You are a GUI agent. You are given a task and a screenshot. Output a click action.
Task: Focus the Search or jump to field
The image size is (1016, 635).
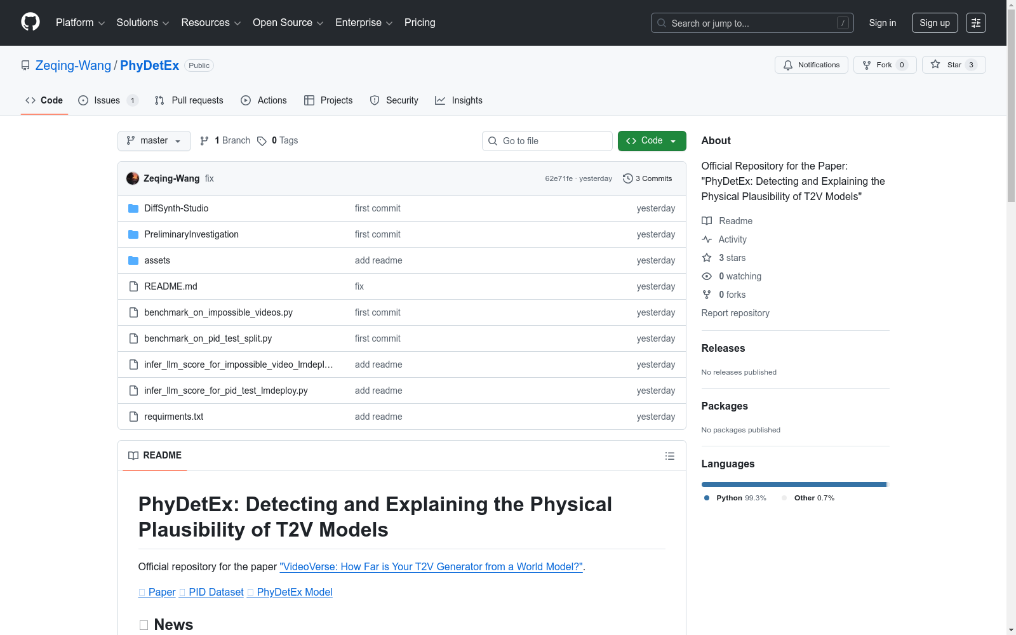pyautogui.click(x=752, y=23)
